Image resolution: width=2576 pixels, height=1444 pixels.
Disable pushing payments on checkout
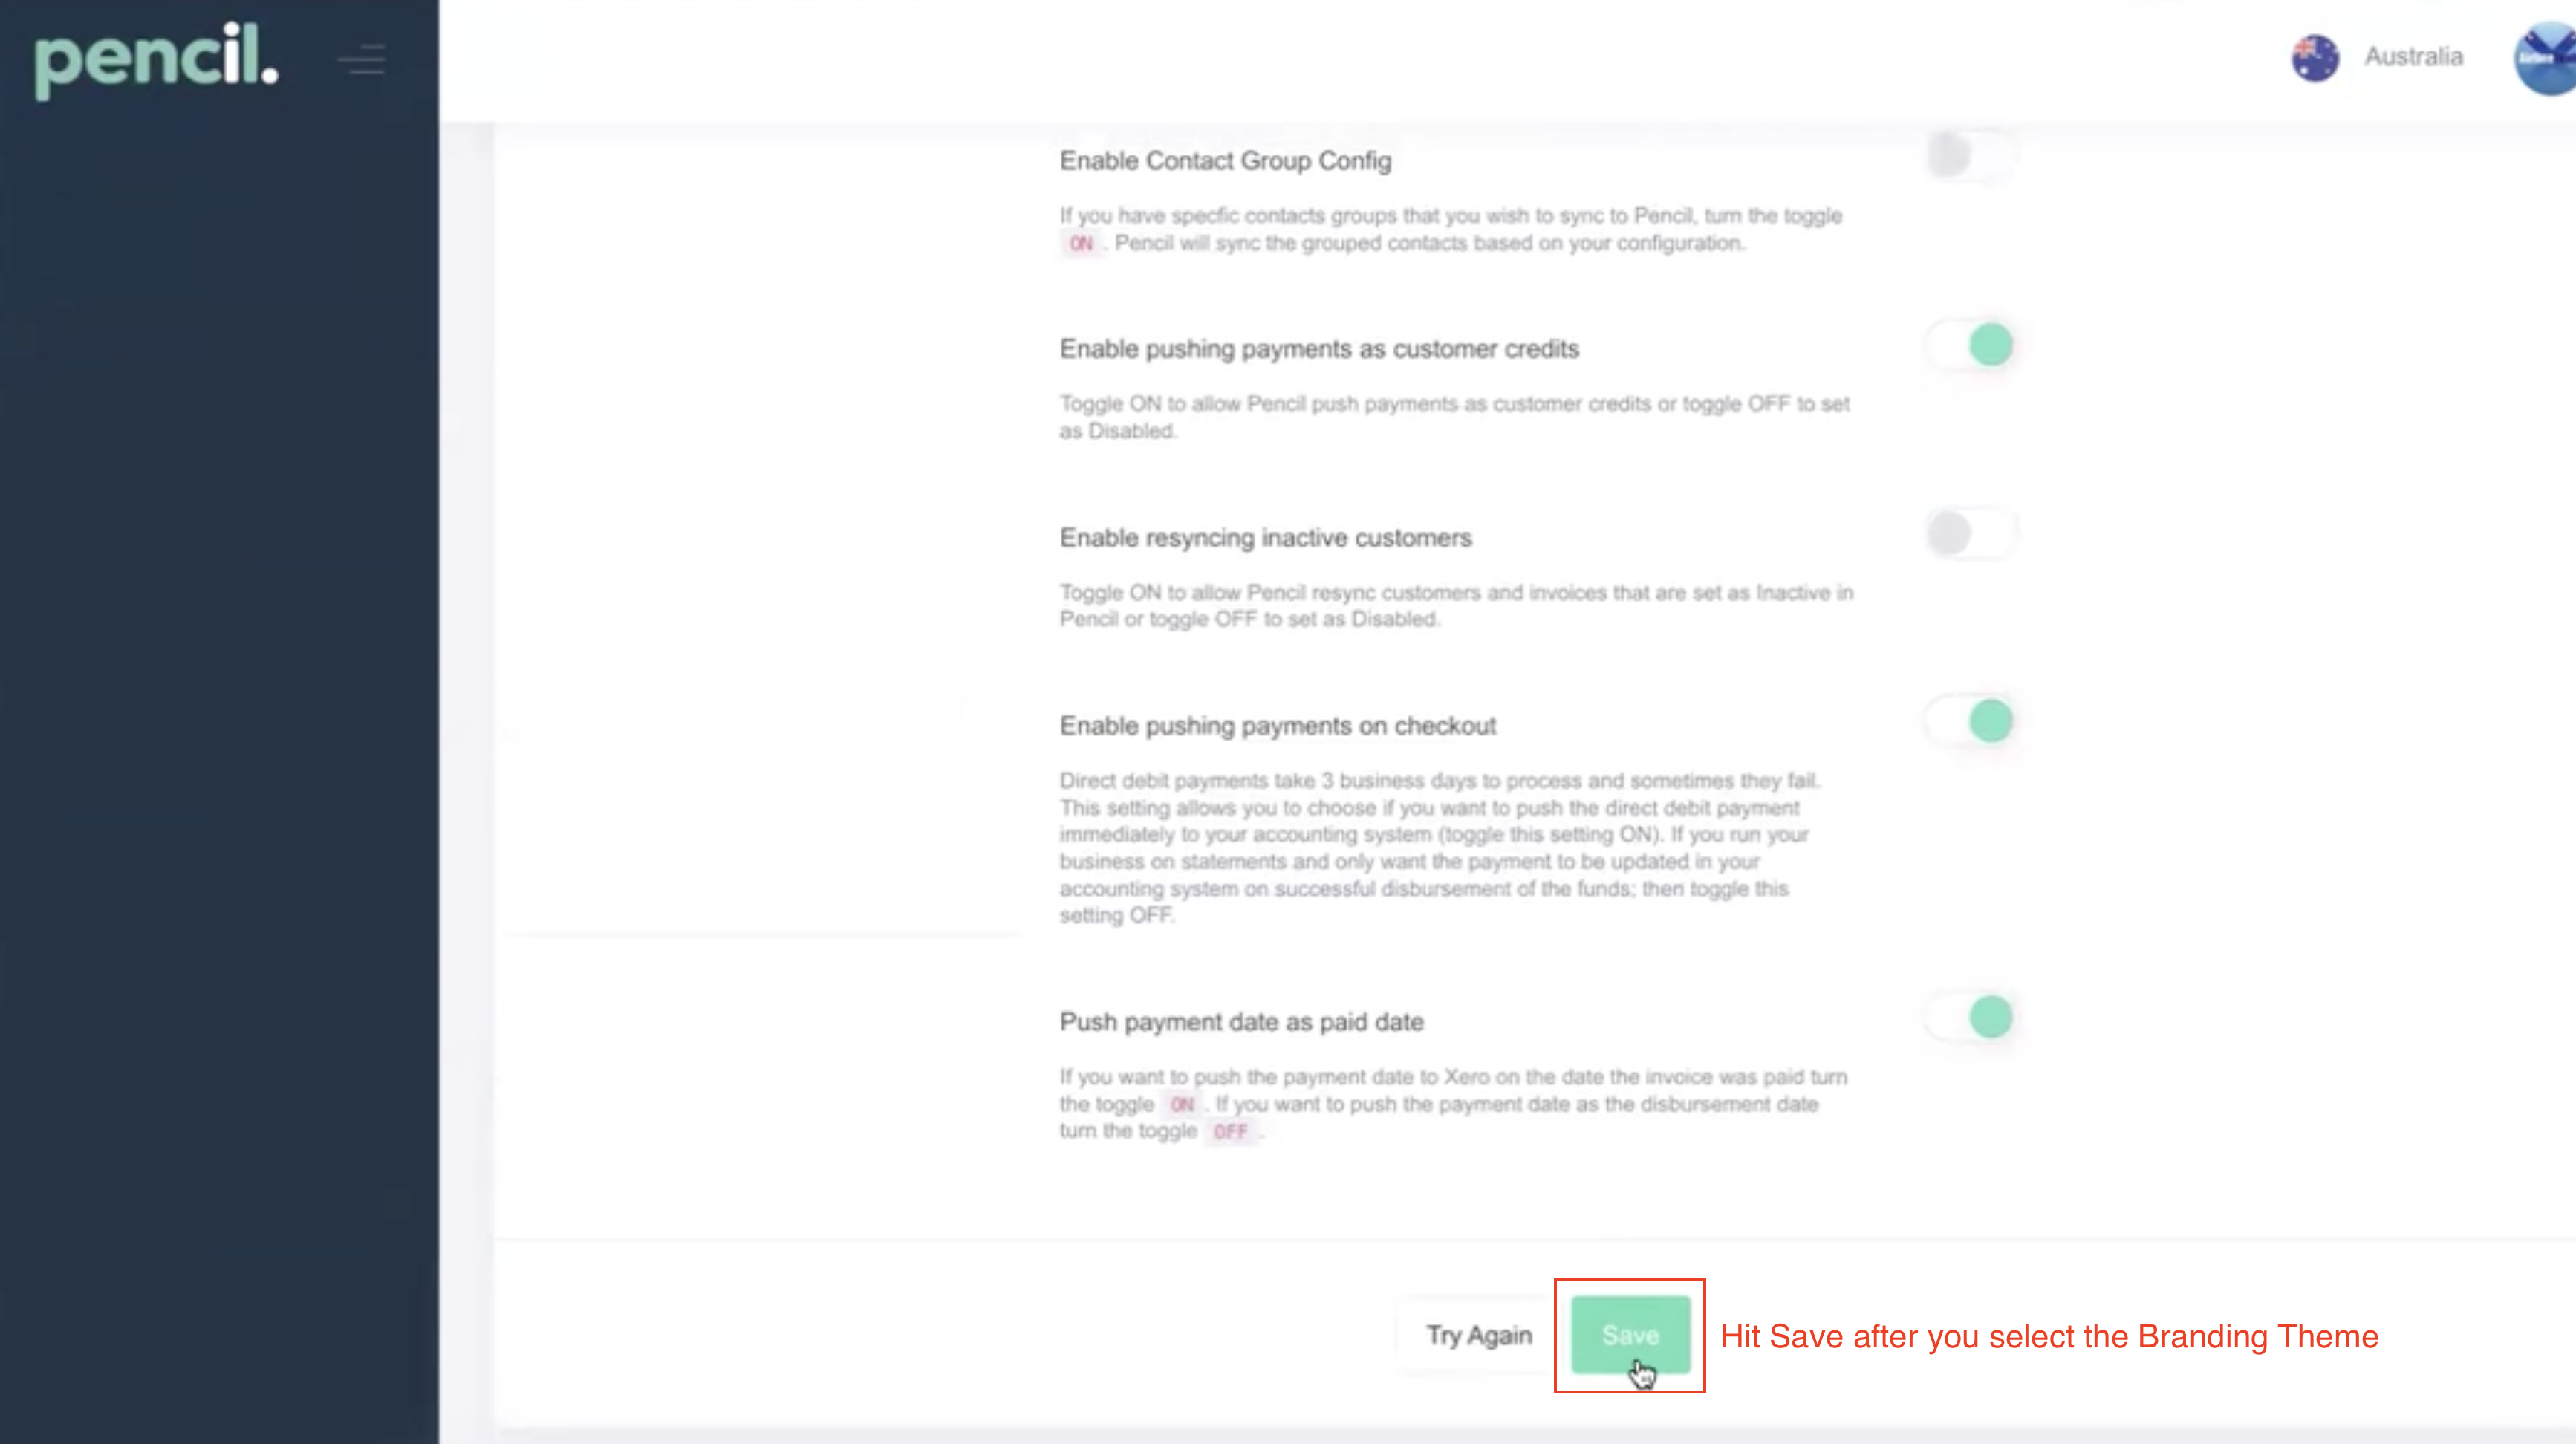[1968, 721]
